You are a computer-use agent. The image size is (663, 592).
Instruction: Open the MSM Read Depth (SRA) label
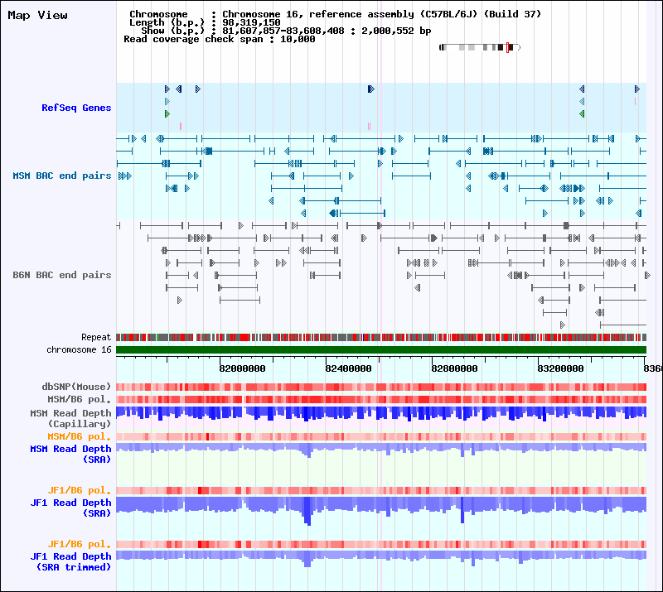pos(70,454)
